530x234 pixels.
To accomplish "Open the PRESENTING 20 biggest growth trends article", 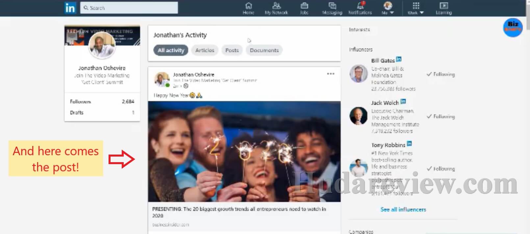I will point(239,212).
